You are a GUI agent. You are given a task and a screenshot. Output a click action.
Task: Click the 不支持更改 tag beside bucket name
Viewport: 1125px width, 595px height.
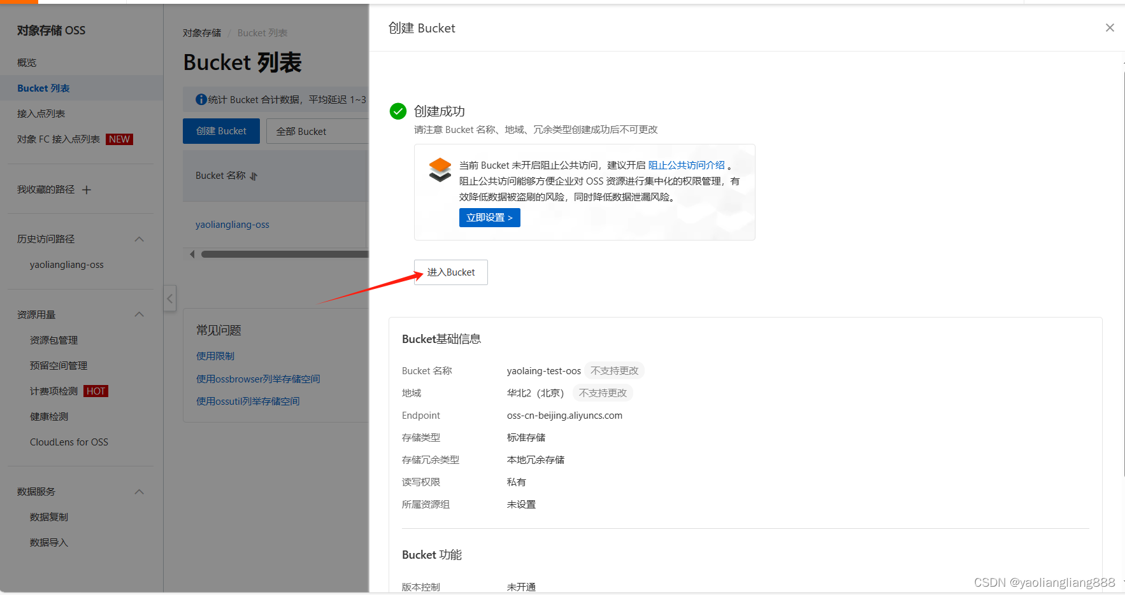click(x=614, y=370)
